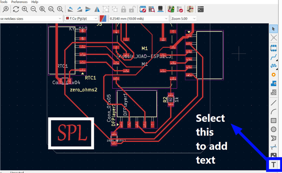Click the Zoom to Objects icon
Viewport: 282px width, 173px height.
[x=51, y=9]
